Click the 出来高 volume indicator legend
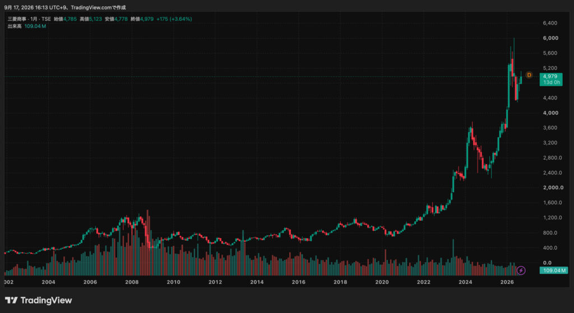This screenshot has height=313, width=574. [x=15, y=26]
